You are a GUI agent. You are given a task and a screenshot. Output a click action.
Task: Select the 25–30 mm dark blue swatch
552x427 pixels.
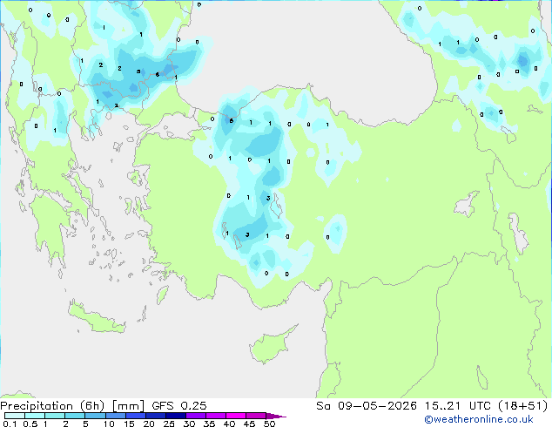tap(176, 416)
